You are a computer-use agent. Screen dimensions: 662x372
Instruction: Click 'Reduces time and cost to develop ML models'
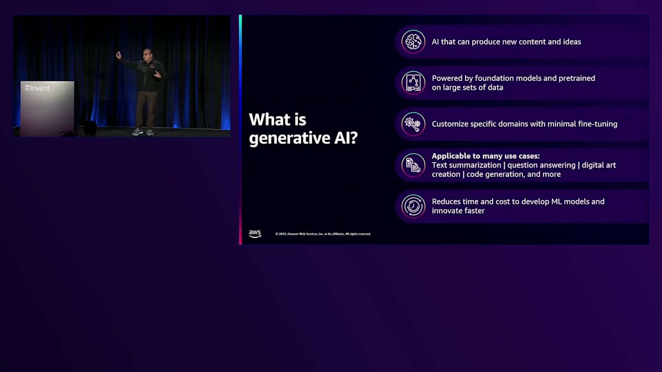(518, 201)
